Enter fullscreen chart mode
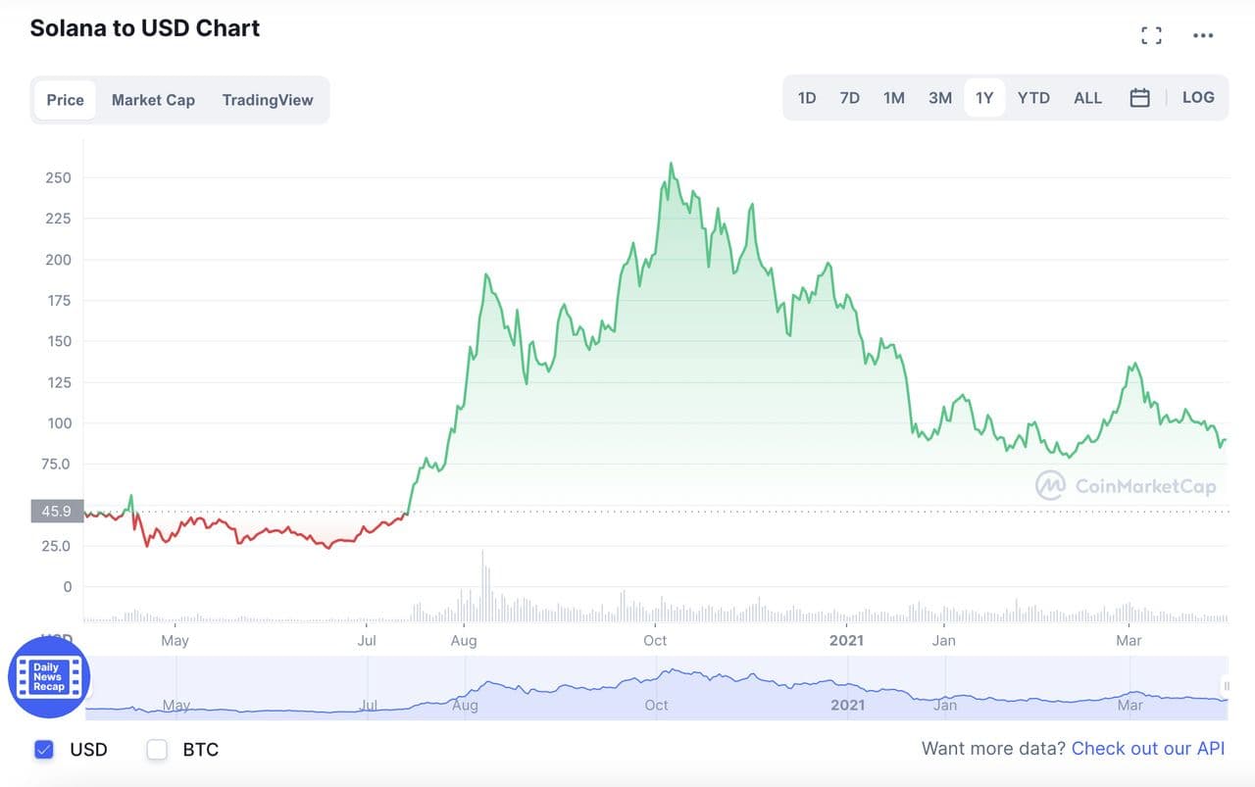 coord(1151,36)
